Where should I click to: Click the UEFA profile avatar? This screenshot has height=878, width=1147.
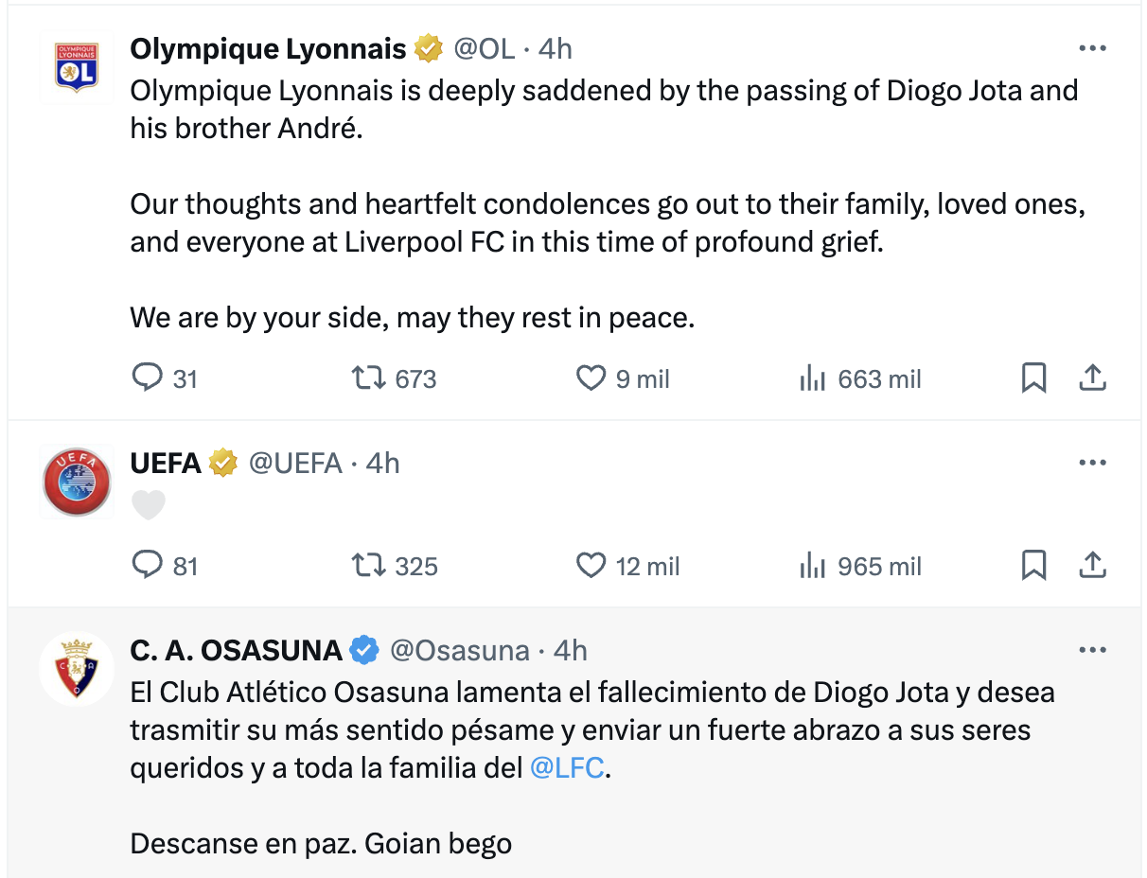point(77,482)
